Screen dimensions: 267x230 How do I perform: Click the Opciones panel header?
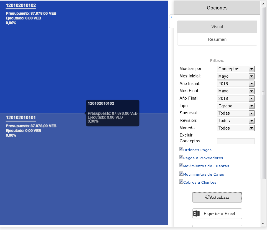217,8
